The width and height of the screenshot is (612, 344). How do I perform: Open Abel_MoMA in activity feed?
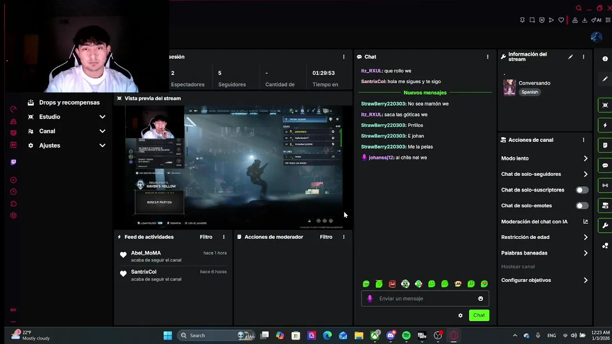[146, 253]
